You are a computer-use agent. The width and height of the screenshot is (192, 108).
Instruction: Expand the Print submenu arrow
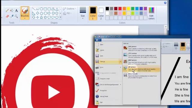[x=121, y=67]
